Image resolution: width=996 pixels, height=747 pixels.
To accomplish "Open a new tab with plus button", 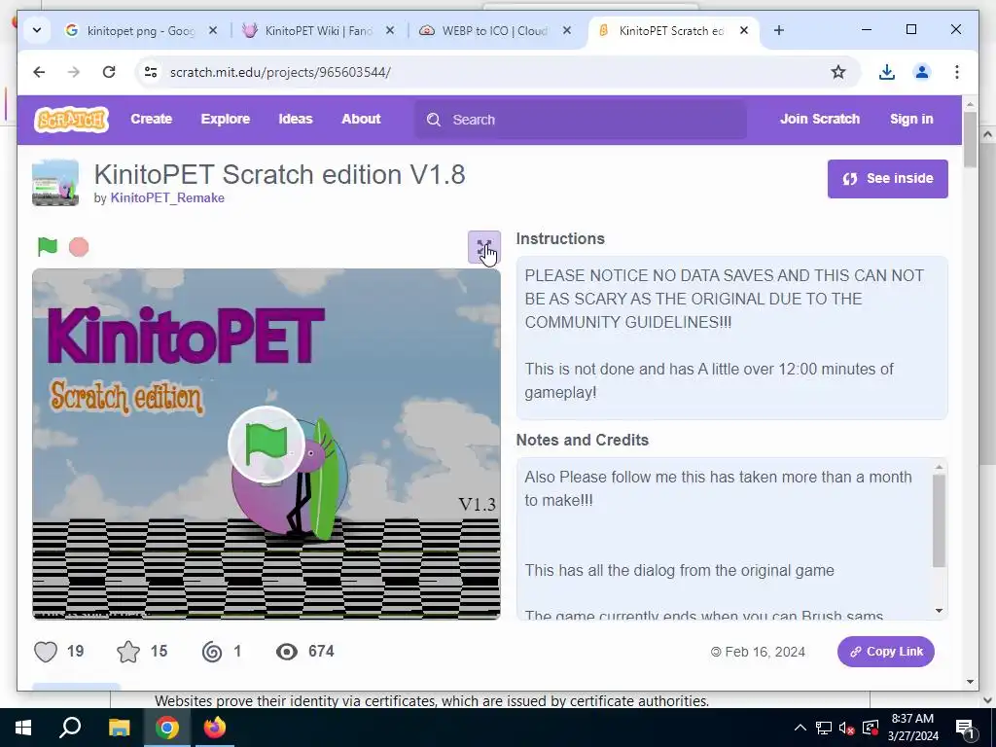I will [779, 30].
